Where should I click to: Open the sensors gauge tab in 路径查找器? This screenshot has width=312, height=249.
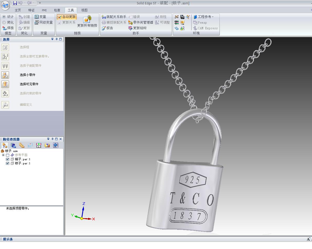(x=39, y=145)
